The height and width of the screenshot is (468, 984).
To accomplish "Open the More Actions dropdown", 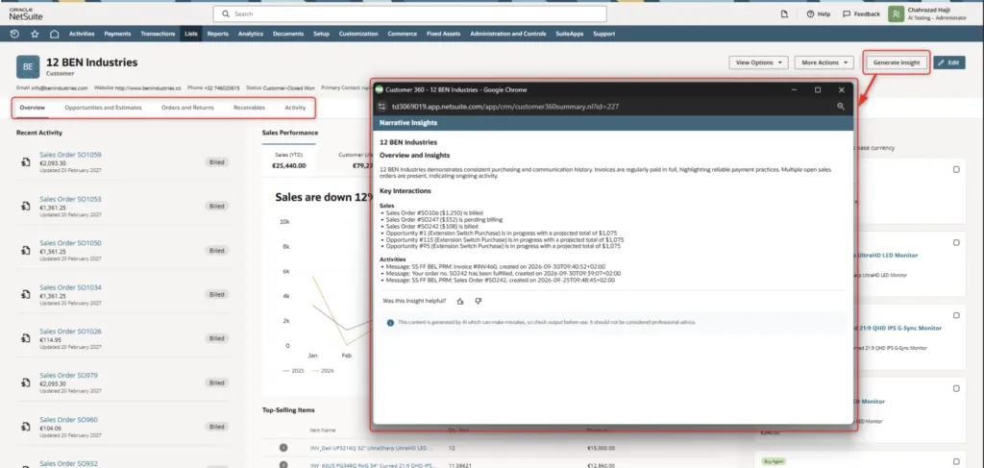I will tap(824, 62).
